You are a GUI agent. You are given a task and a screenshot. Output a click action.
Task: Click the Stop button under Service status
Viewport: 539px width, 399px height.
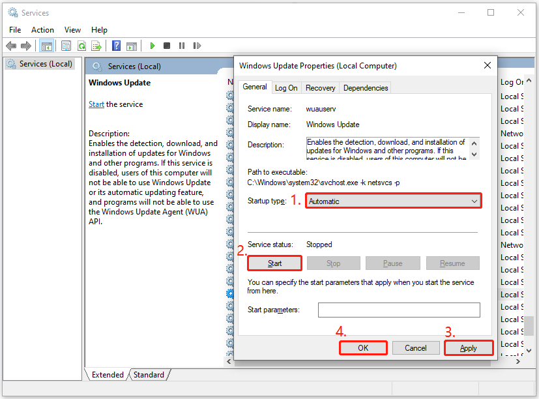[334, 263]
